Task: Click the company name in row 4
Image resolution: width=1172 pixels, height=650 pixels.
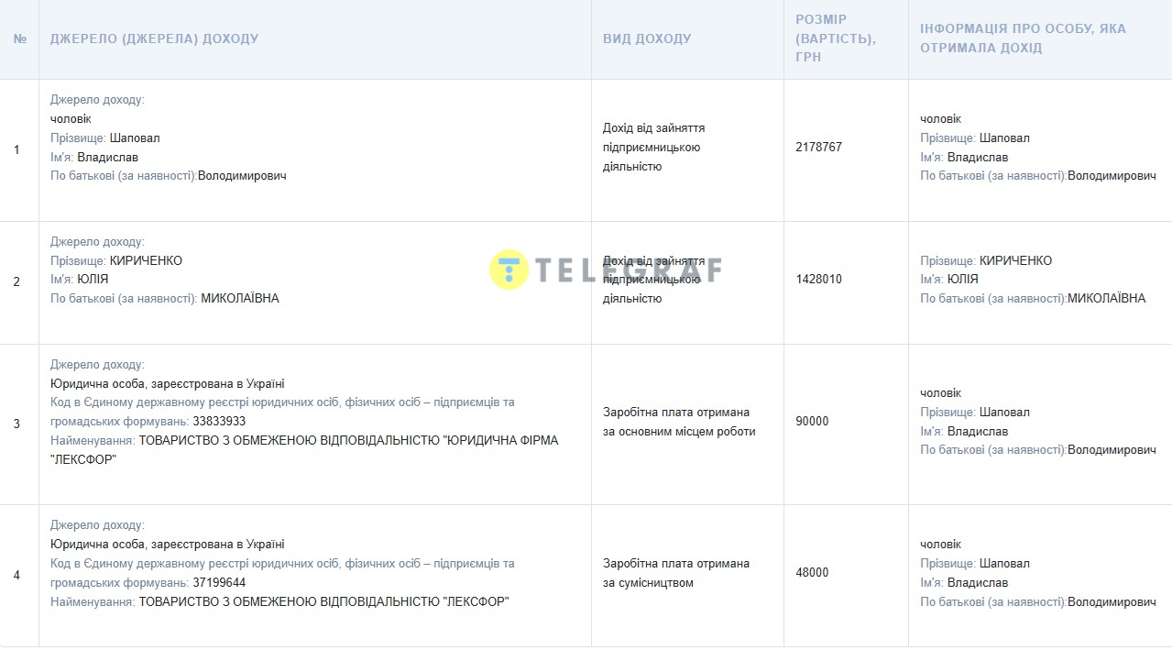Action: click(323, 602)
